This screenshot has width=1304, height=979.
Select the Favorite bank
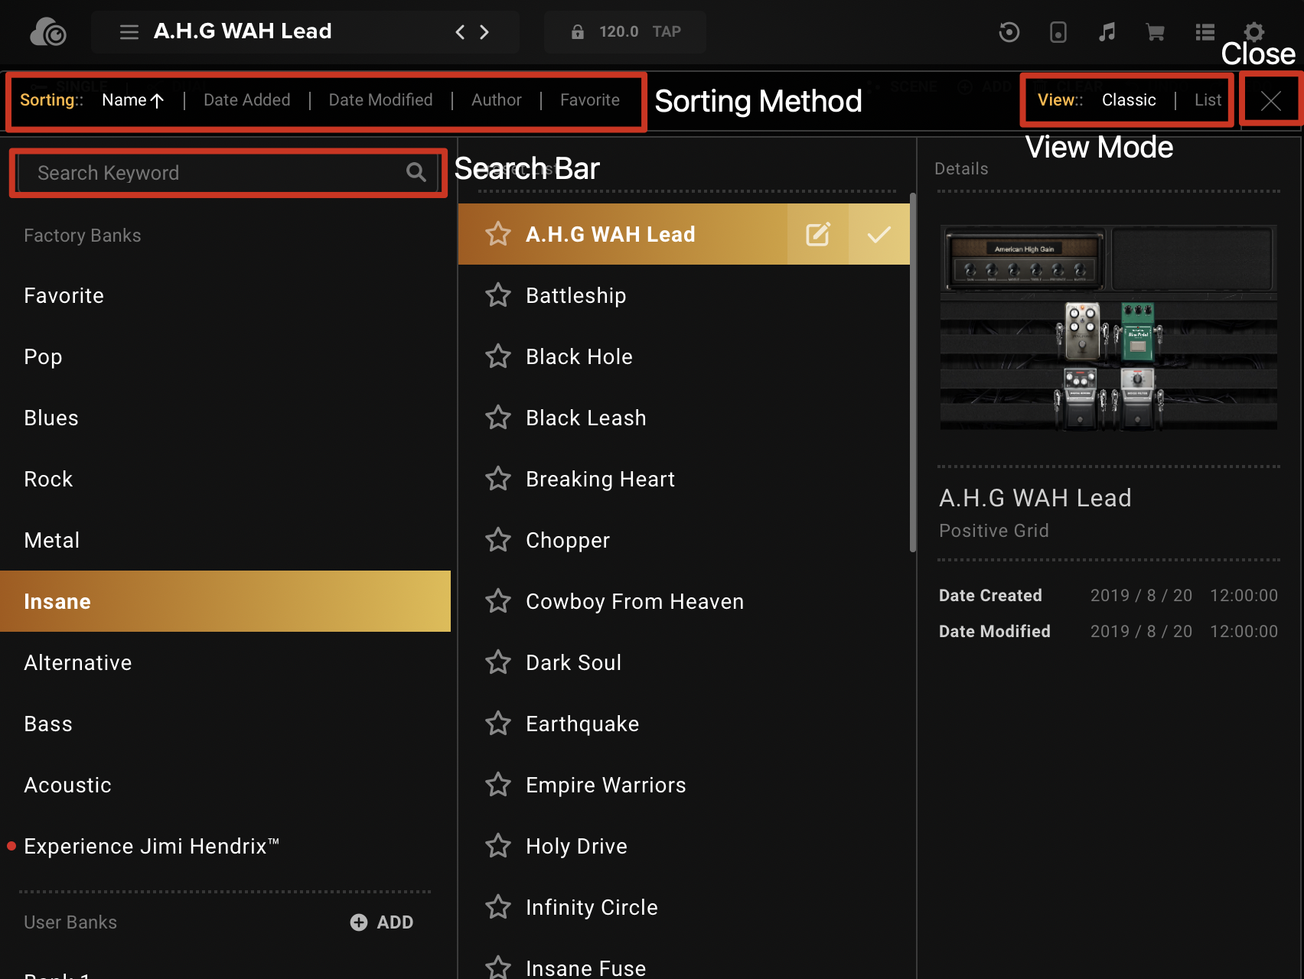pyautogui.click(x=225, y=295)
